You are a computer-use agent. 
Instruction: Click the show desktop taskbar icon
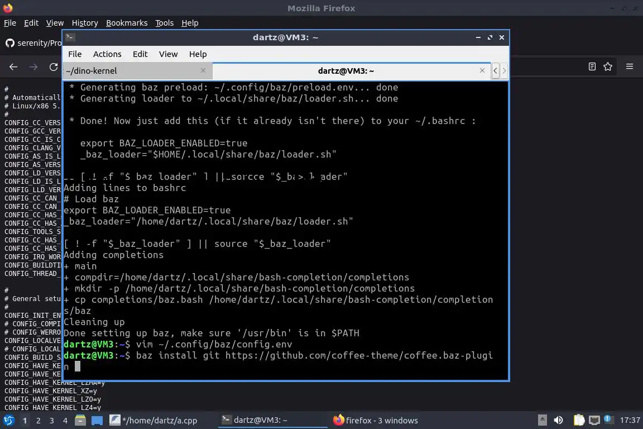(97, 421)
